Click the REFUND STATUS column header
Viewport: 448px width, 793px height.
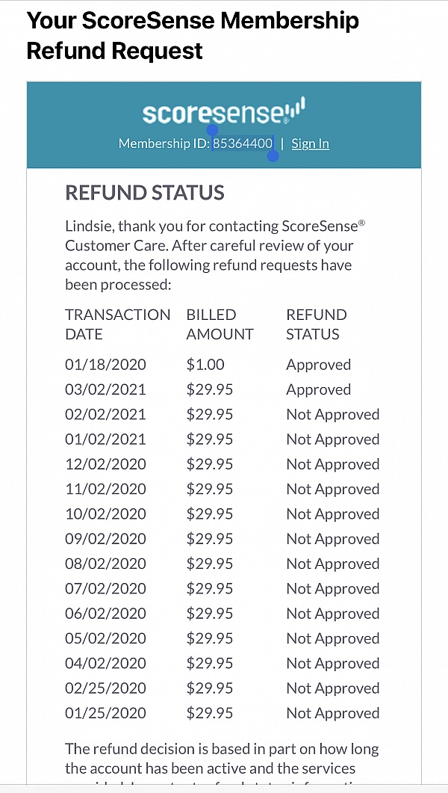(x=317, y=324)
